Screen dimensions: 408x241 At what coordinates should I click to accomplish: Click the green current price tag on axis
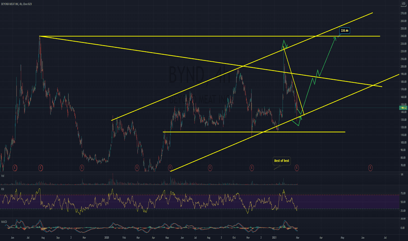tap(403, 108)
